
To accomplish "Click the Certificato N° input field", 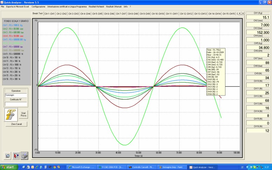I will point(16,104).
